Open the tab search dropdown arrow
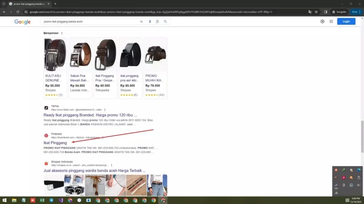This screenshot has width=364, height=204. point(4,4)
